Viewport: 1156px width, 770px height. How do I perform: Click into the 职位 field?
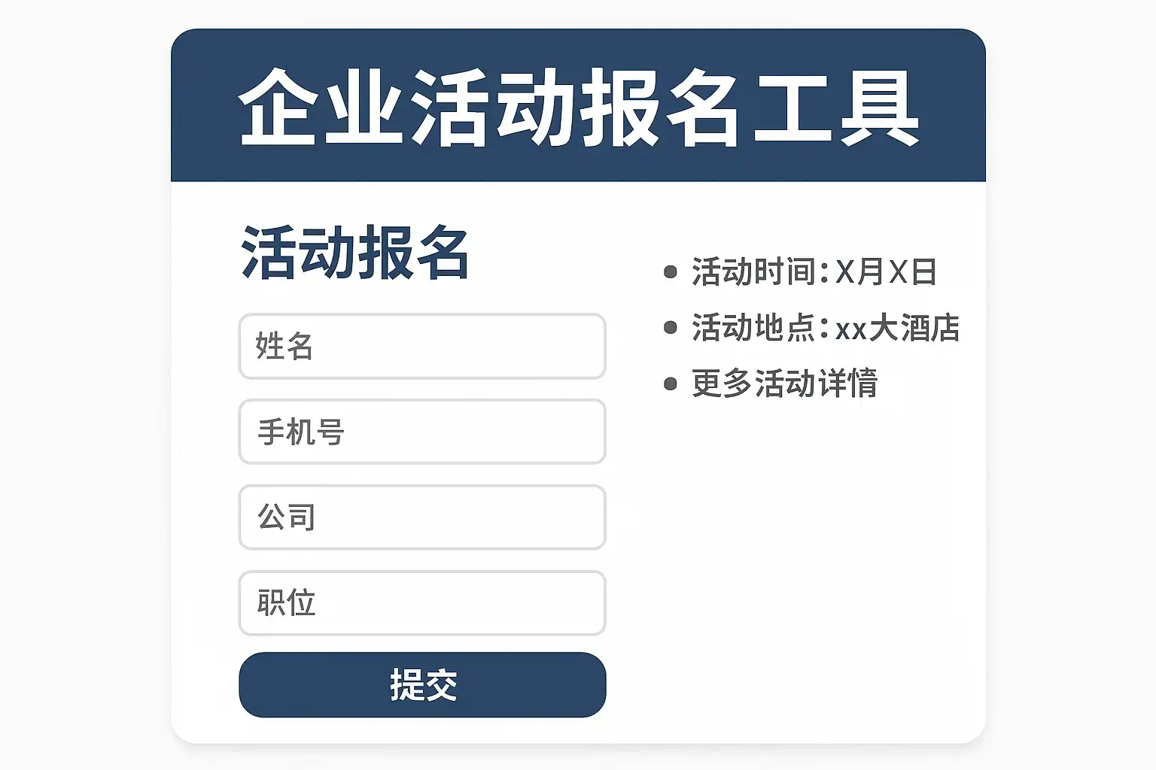click(421, 603)
